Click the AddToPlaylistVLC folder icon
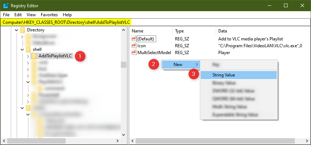The height and width of the screenshot is (145, 311). [x=34, y=56]
